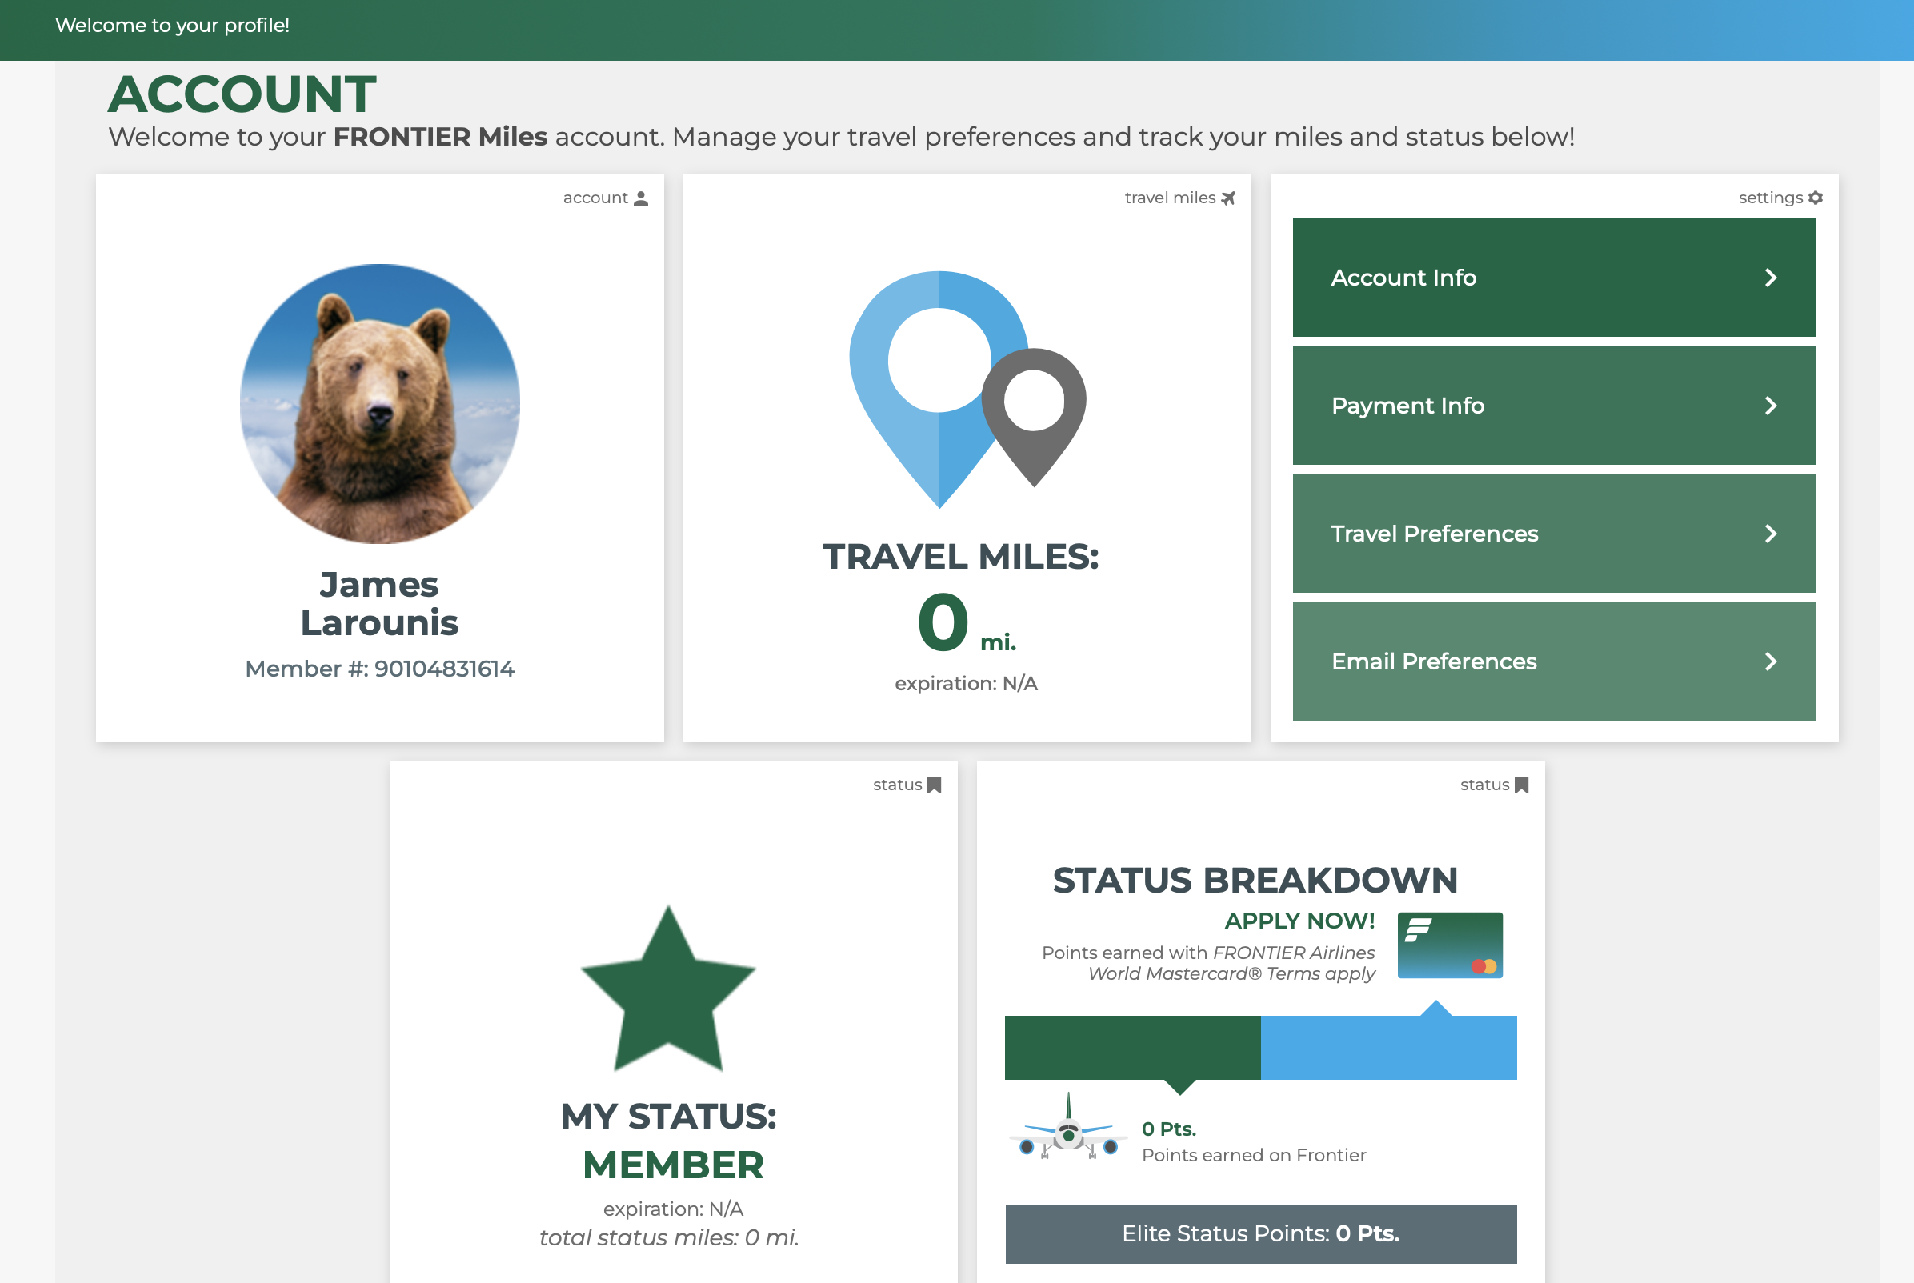The image size is (1914, 1283).
Task: Open Email Preferences settings
Action: tap(1554, 662)
